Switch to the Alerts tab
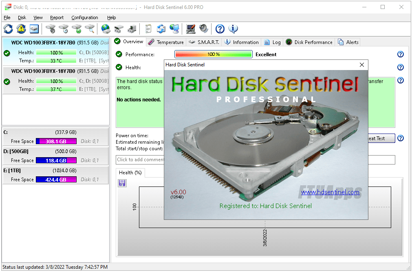 [x=348, y=42]
